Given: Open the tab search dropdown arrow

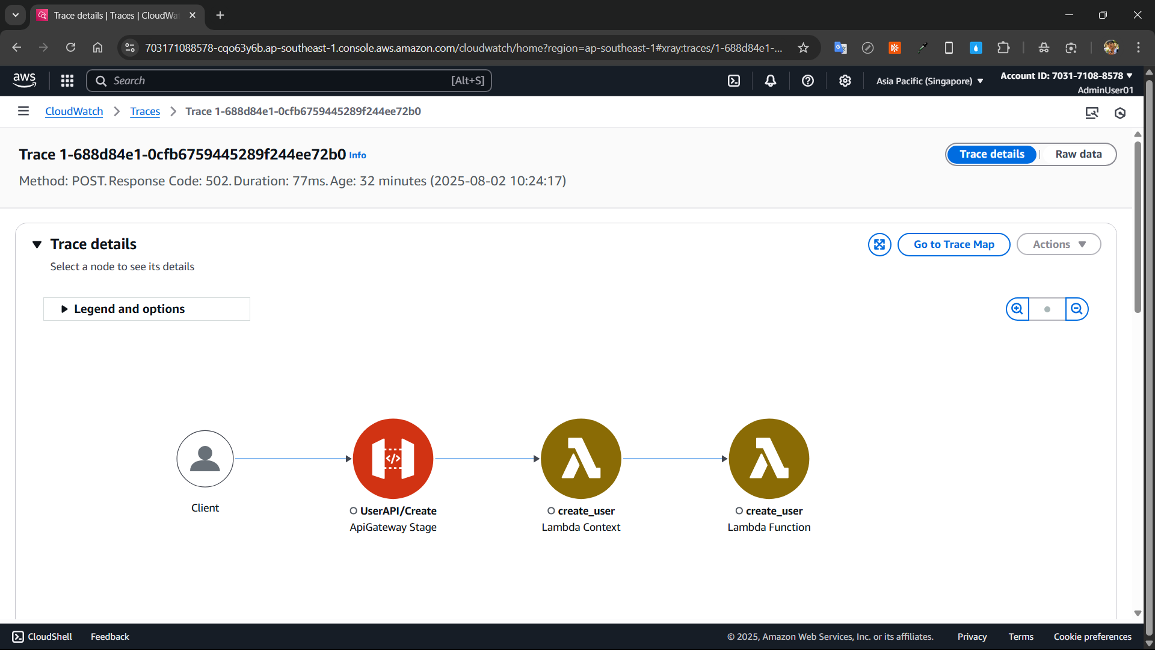Looking at the screenshot, I should point(16,15).
